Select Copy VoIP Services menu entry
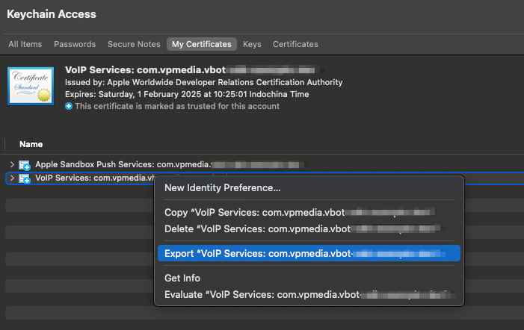 (299, 212)
